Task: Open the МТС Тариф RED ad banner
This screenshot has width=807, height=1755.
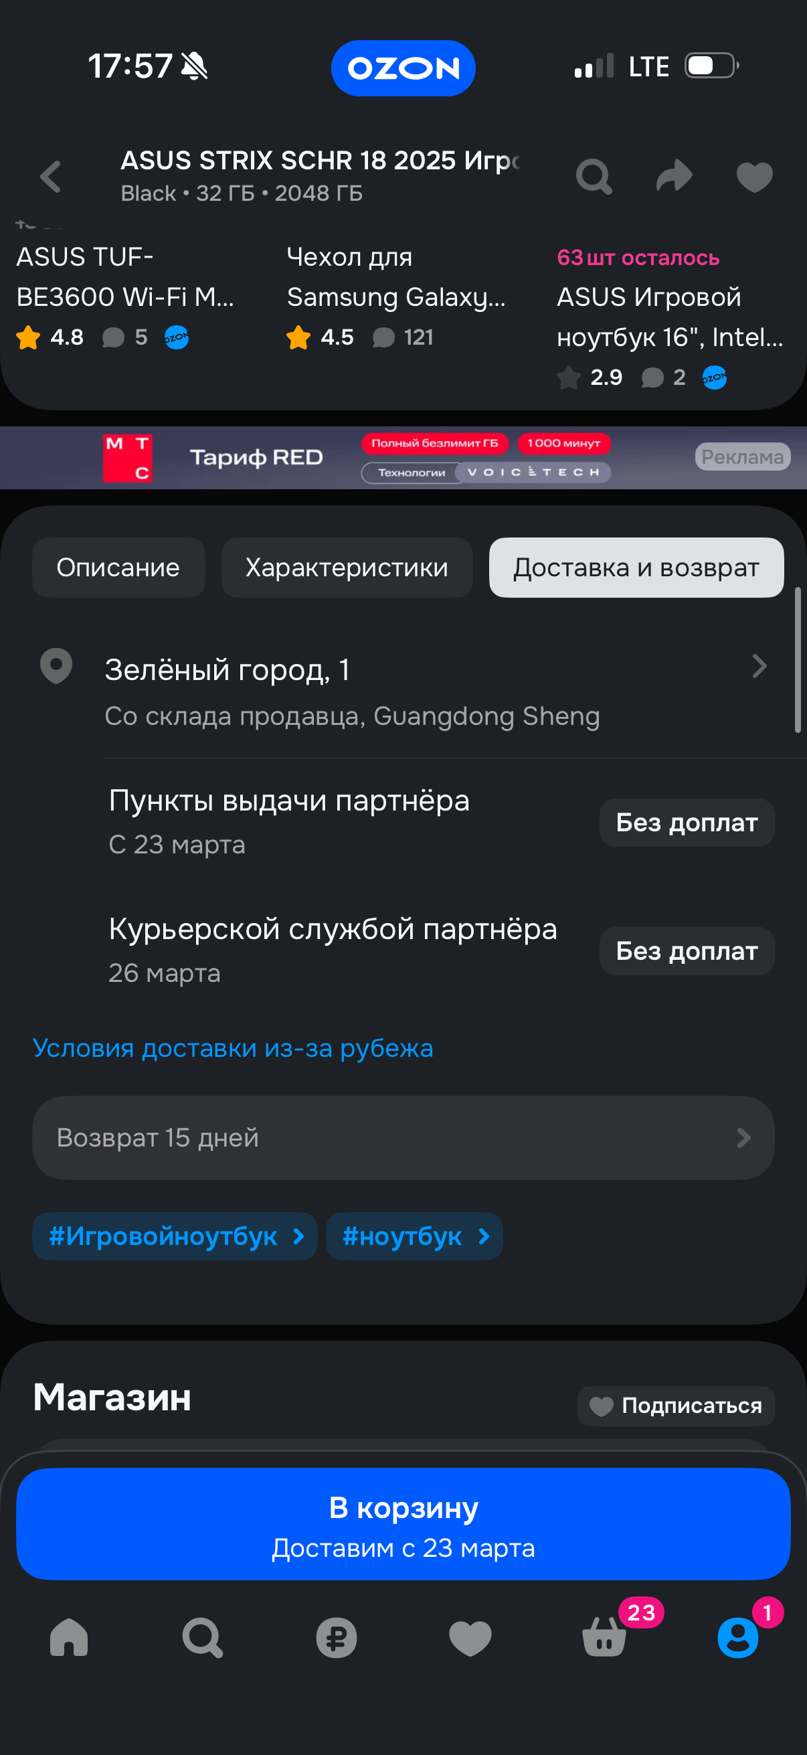Action: point(403,457)
